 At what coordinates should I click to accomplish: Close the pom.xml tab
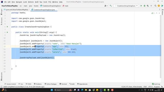(29, 10)
